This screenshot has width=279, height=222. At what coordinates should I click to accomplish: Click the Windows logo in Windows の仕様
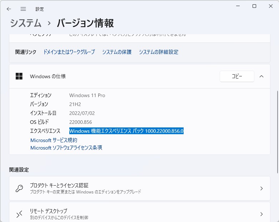tap(19, 76)
